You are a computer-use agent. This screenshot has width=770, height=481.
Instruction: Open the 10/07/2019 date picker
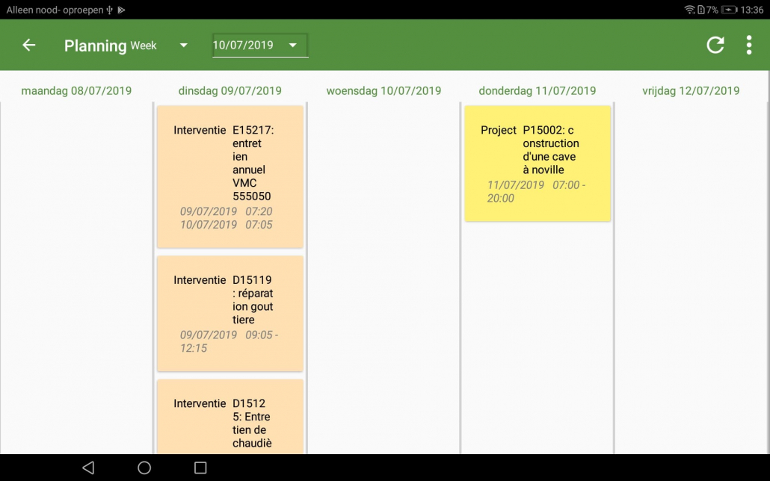pos(259,45)
